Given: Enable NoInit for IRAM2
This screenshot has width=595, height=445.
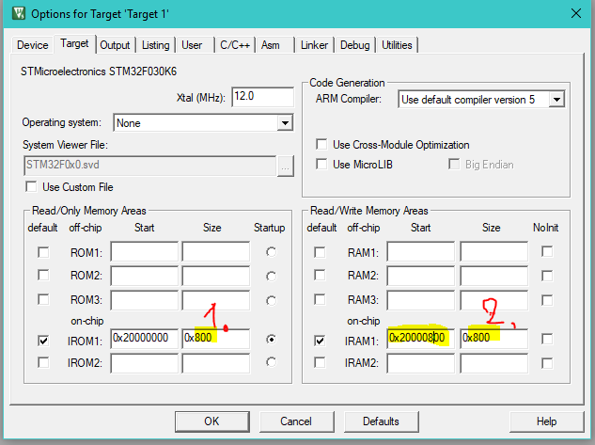Looking at the screenshot, I should click(547, 363).
